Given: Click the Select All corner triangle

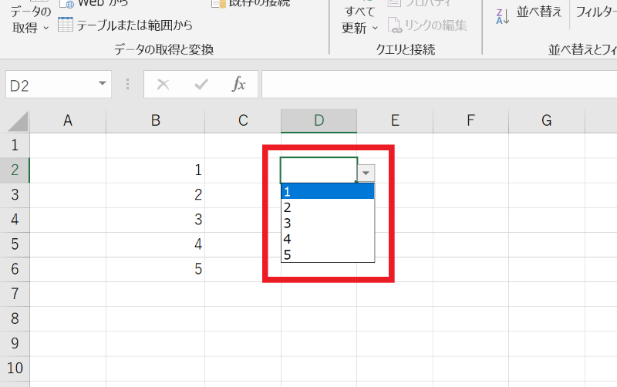Looking at the screenshot, I should coord(18,121).
